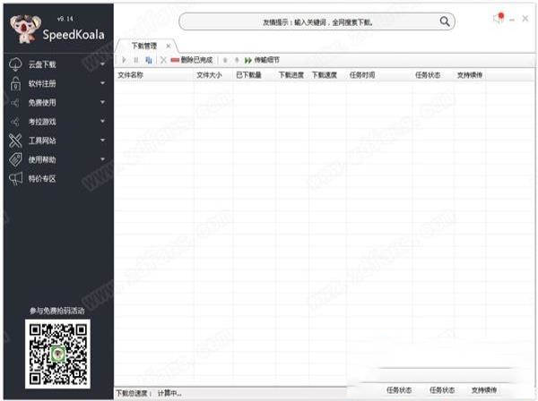Expand the 使用帮助 dropdown arrow
This screenshot has height=401, width=538.
click(103, 159)
